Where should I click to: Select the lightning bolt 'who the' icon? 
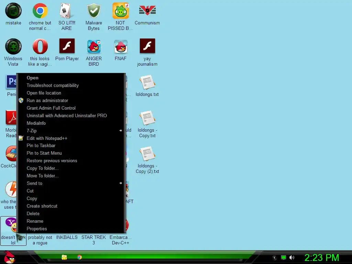click(x=11, y=189)
